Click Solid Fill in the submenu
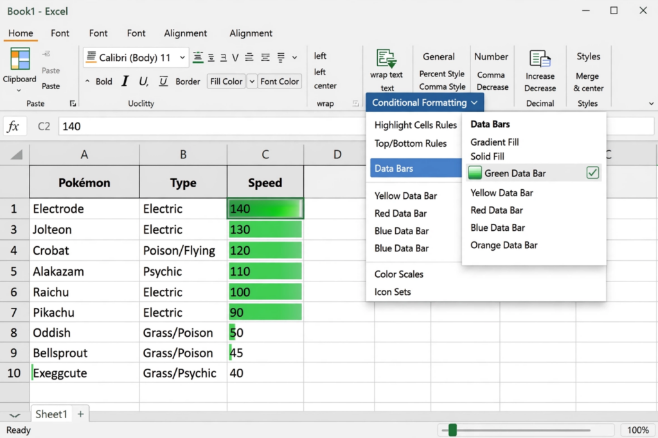This screenshot has height=438, width=658. [x=487, y=156]
